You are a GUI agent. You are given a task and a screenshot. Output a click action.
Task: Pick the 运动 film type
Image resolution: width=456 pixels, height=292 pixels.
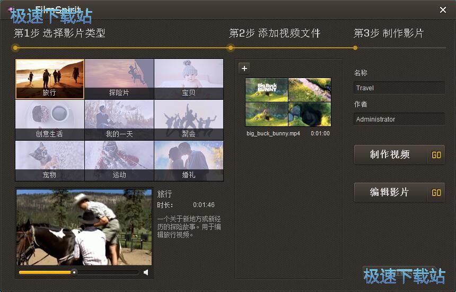[119, 161]
